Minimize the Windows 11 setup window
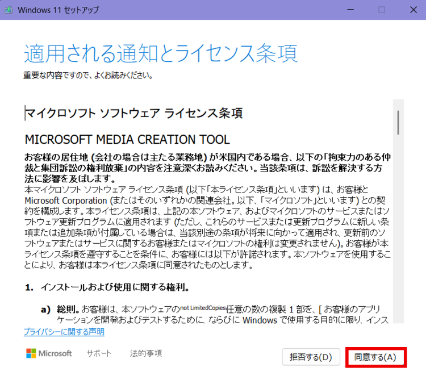426x380 pixels. point(350,10)
